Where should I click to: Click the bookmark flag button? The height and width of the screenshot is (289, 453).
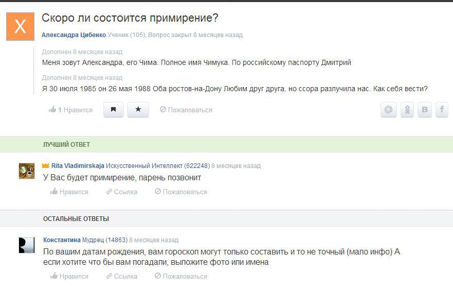point(114,110)
